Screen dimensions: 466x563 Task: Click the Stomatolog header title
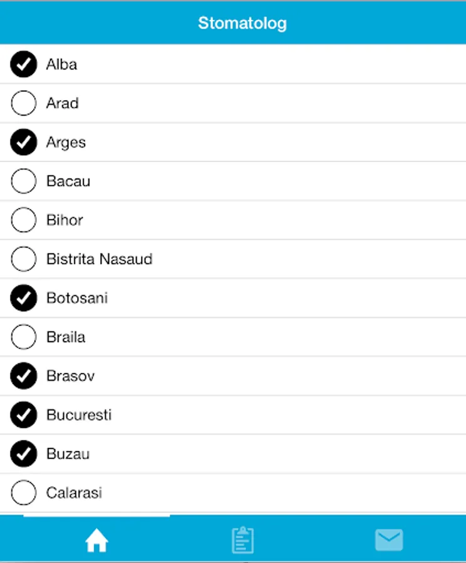pyautogui.click(x=242, y=23)
